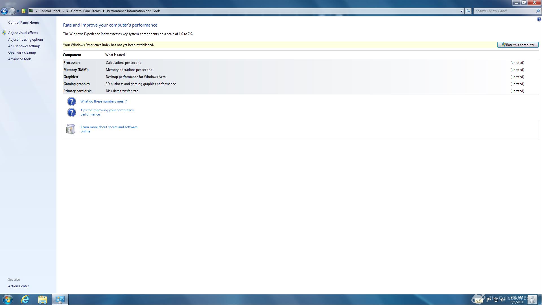Viewport: 542px width, 305px height.
Task: Expand the arrow after Control Panel breadcrumb
Action: click(x=63, y=11)
